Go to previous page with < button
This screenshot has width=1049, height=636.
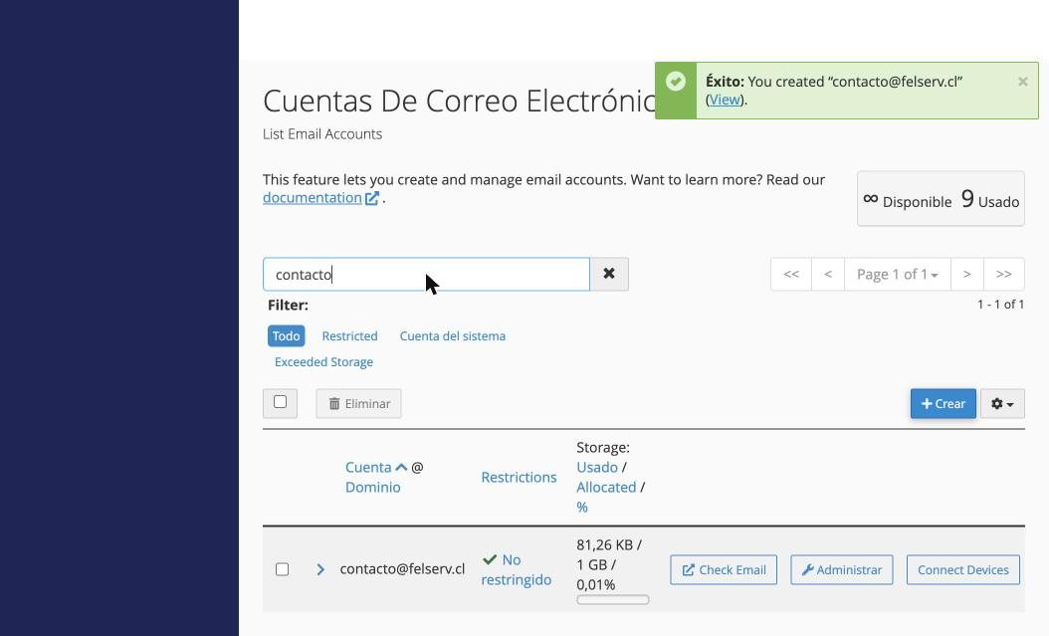pos(828,274)
